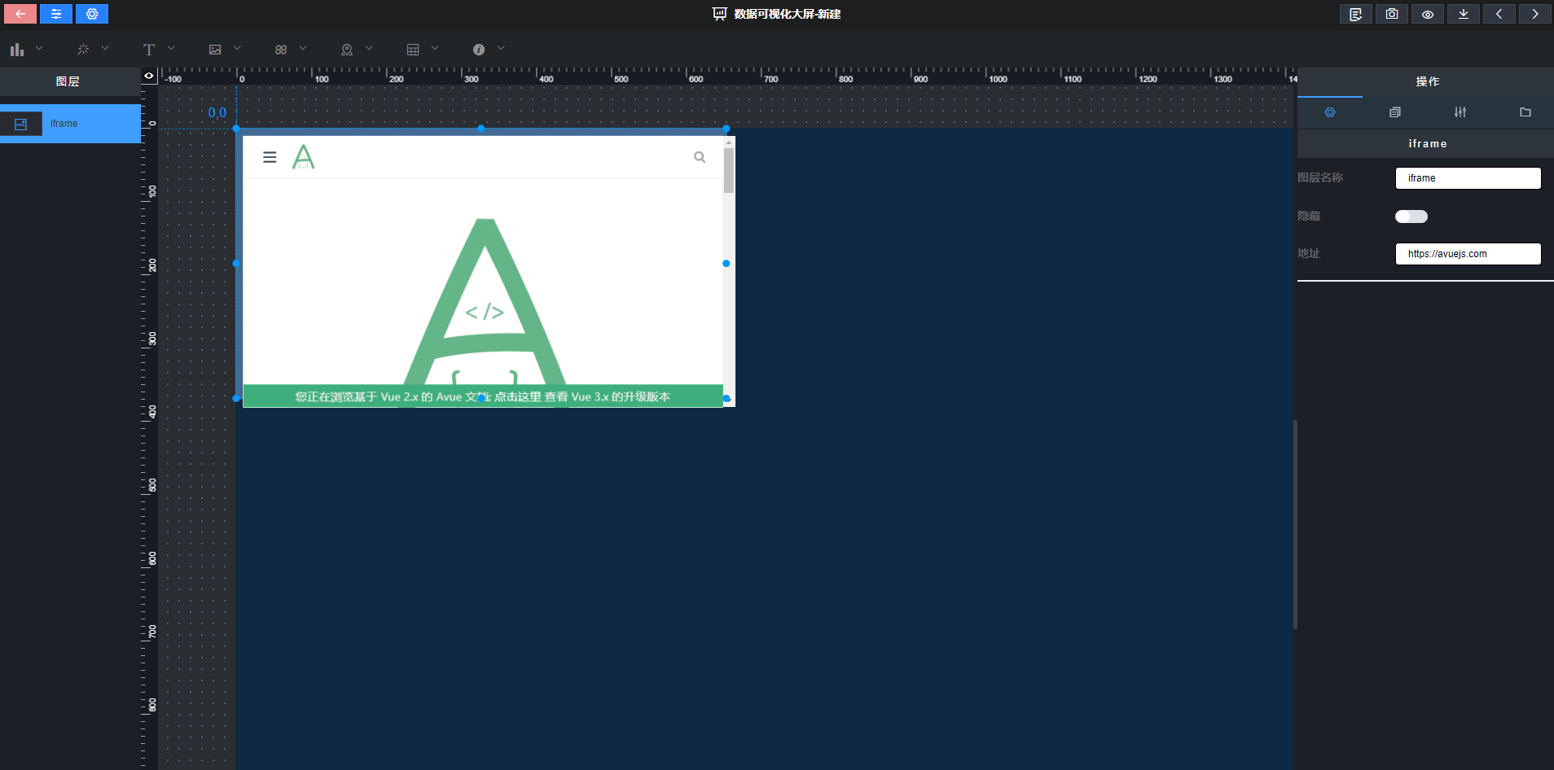Click the top-right corner handle of iframe
Image resolution: width=1554 pixels, height=770 pixels.
(x=726, y=129)
